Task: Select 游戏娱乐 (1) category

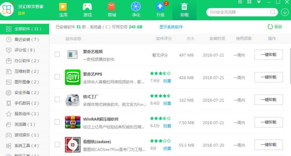Action: tap(24, 135)
